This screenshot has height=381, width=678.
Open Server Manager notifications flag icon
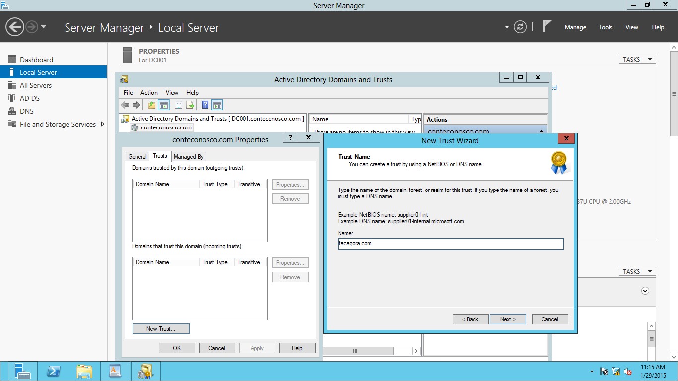[546, 27]
